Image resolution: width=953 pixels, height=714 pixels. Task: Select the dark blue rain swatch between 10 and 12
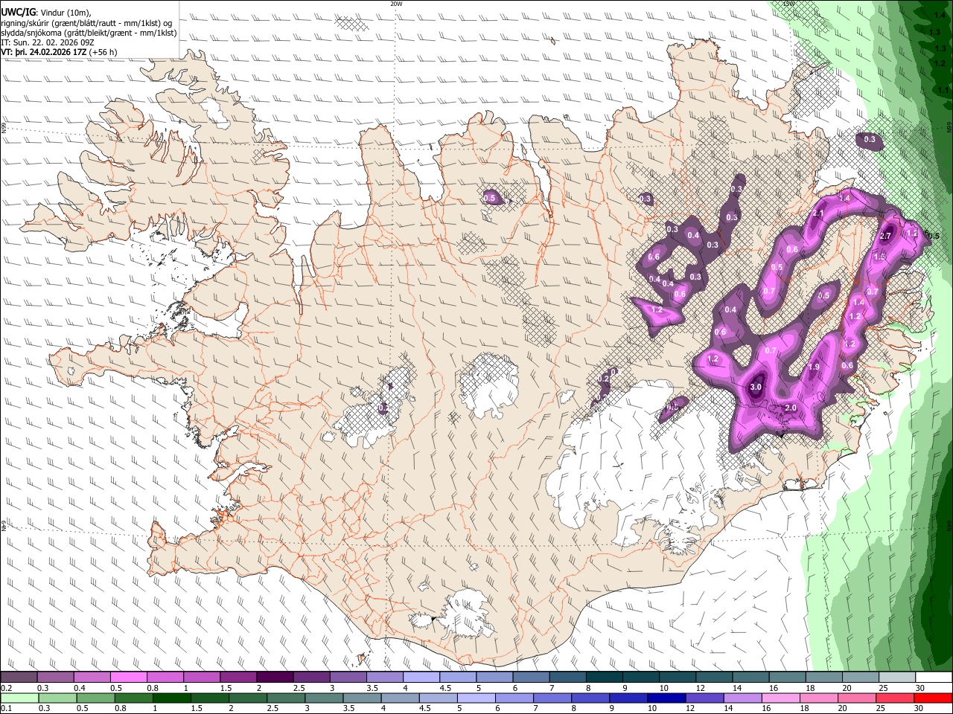pyautogui.click(x=667, y=698)
